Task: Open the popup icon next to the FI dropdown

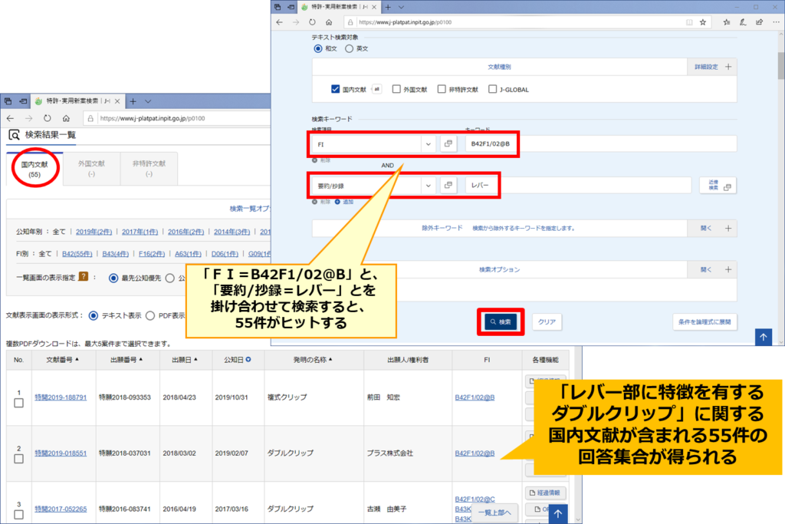Action: 448,144
